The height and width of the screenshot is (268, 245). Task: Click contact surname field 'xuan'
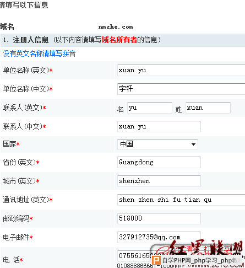click(208, 108)
